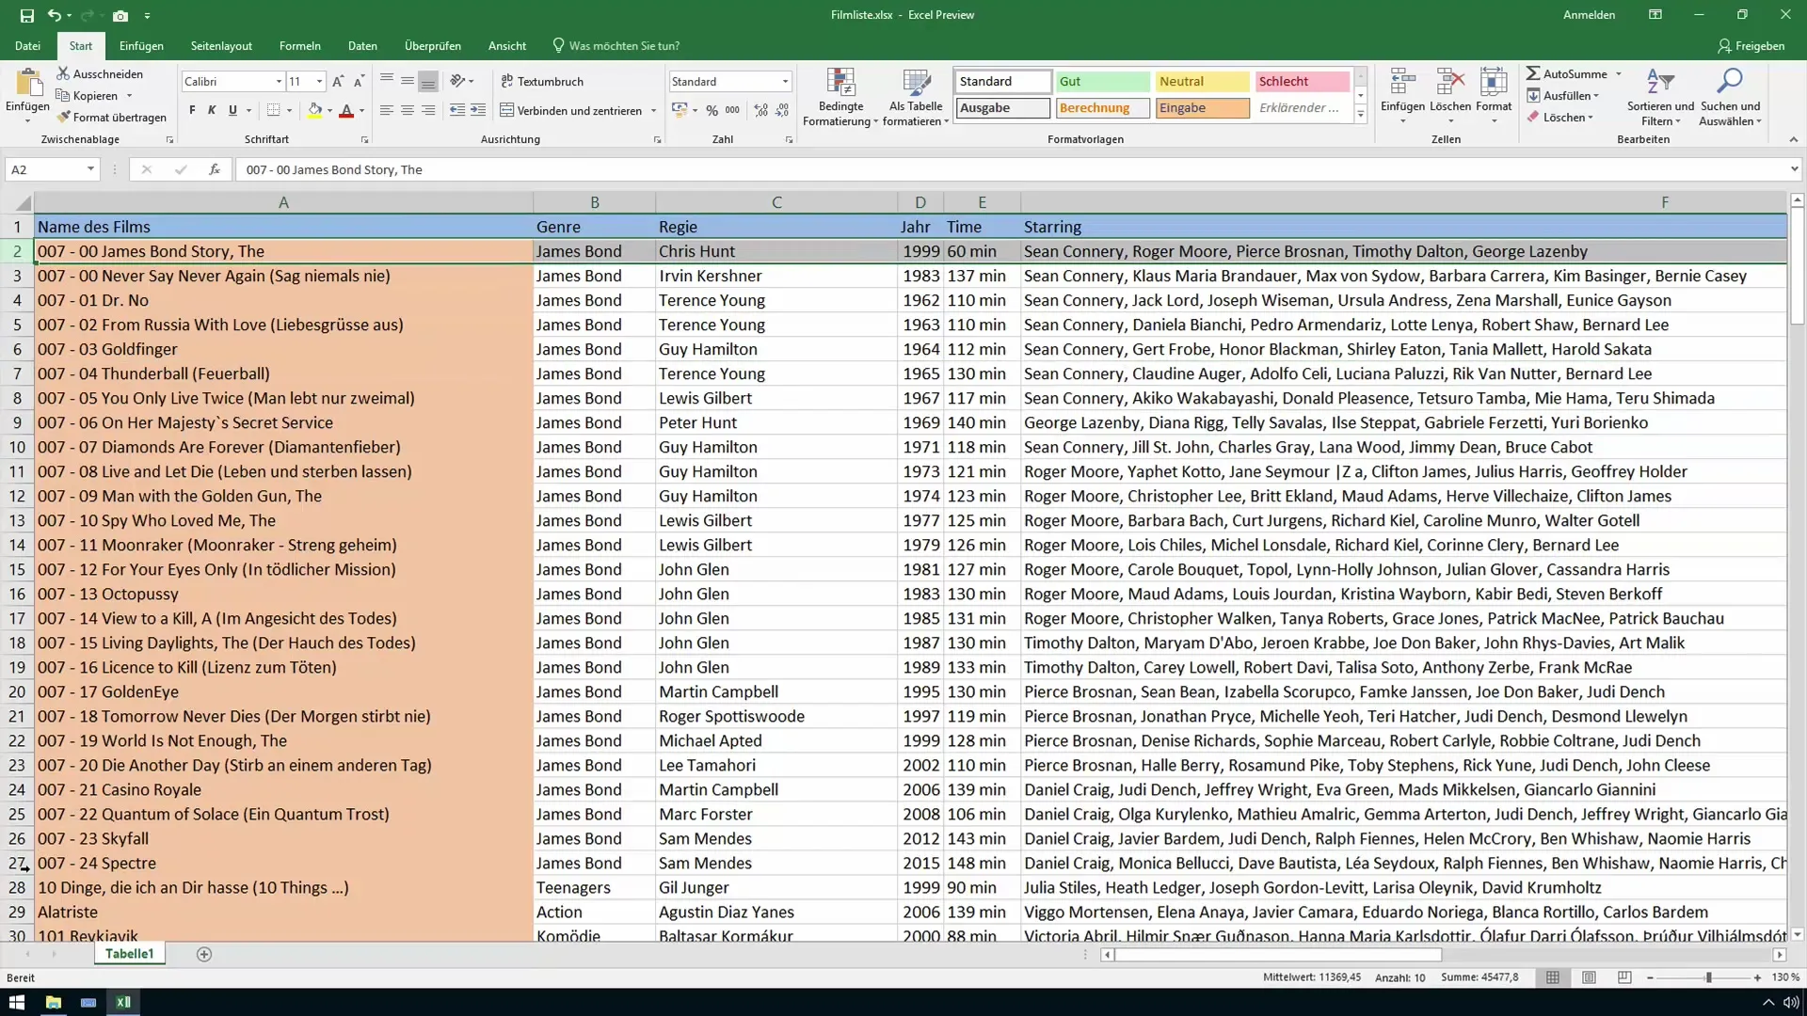Image resolution: width=1807 pixels, height=1016 pixels.
Task: Open the Datei tab
Action: pos(27,45)
